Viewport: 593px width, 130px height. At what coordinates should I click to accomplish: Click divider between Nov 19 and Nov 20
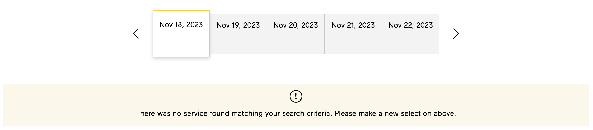[267, 34]
